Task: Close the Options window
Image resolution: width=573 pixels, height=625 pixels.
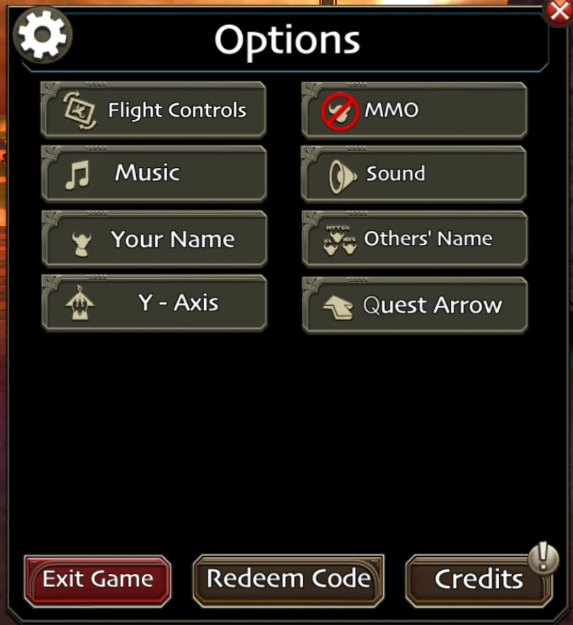Action: (559, 11)
